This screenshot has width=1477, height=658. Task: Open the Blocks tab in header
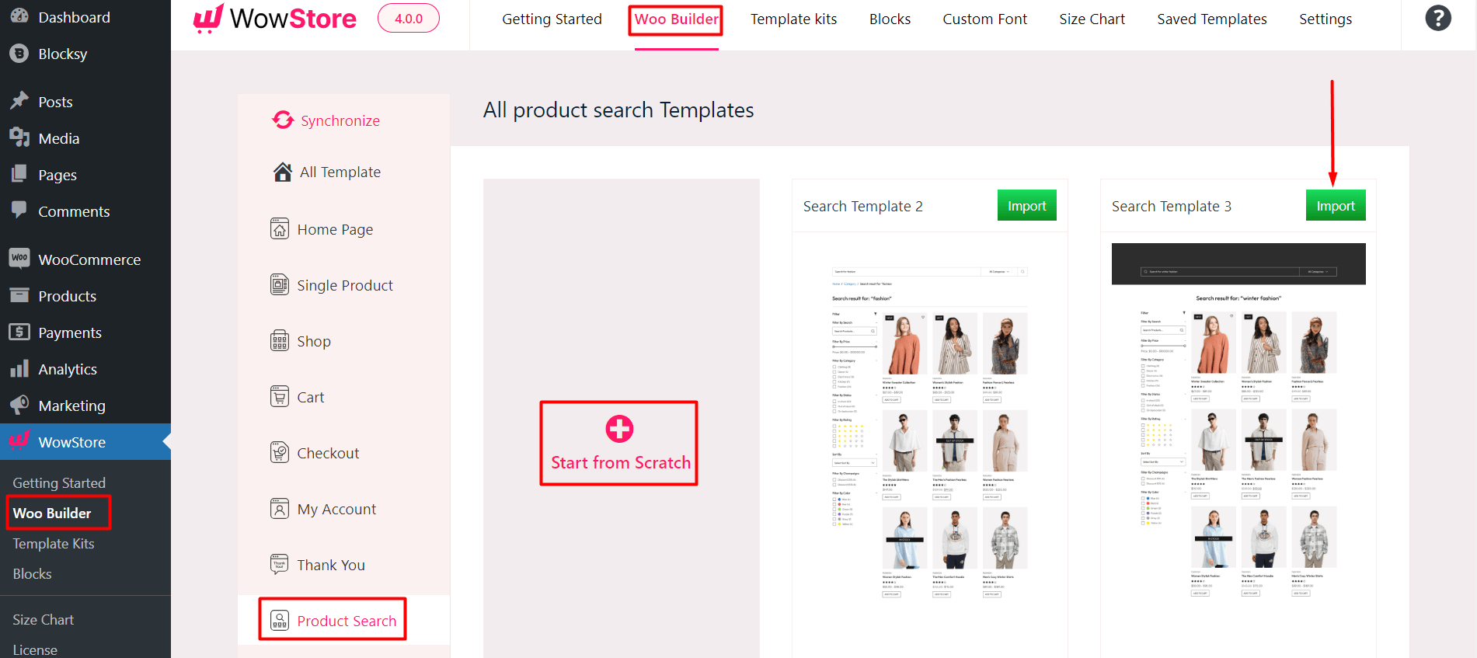click(x=890, y=19)
